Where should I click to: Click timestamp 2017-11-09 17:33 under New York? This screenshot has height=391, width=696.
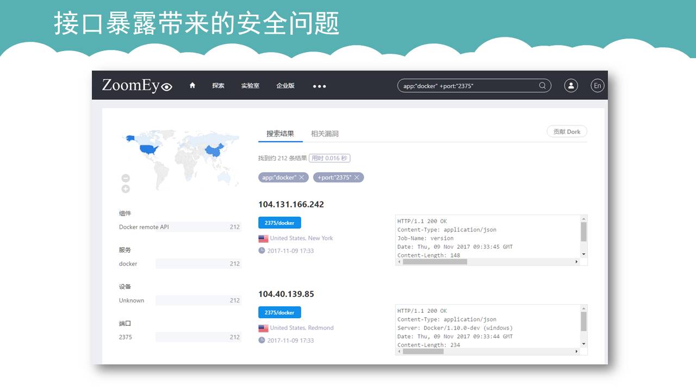(290, 251)
